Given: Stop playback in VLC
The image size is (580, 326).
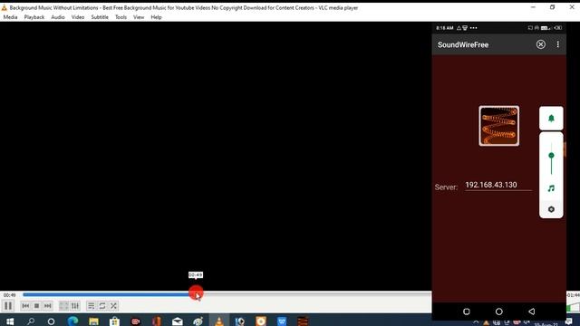Looking at the screenshot, I should point(36,306).
